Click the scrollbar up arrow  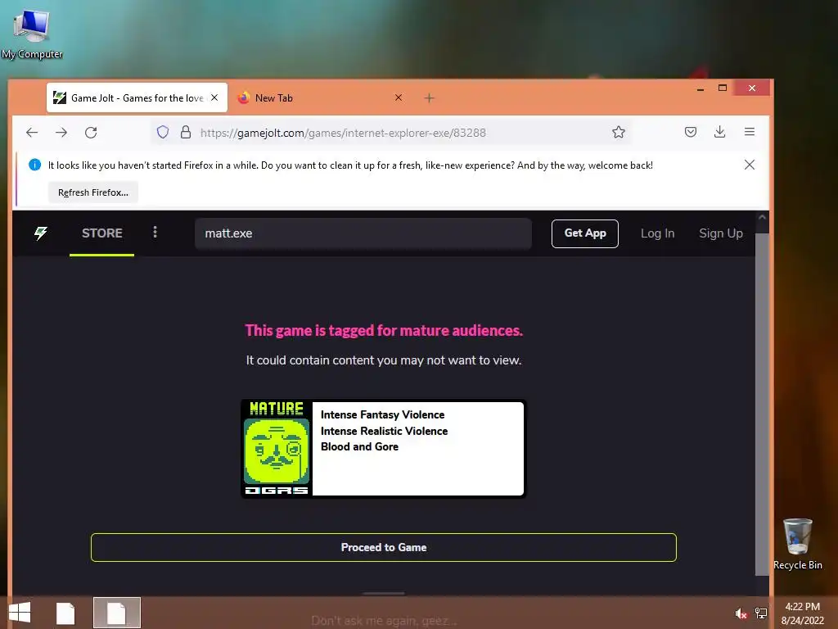[762, 218]
